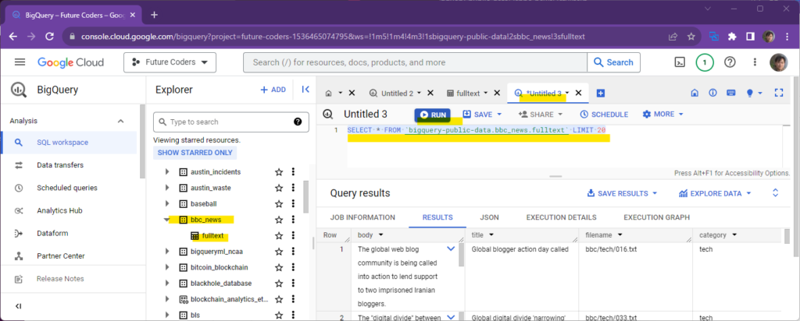Screen dimensions: 800x321
Task: Enter full screen editor mode
Action: click(x=779, y=93)
